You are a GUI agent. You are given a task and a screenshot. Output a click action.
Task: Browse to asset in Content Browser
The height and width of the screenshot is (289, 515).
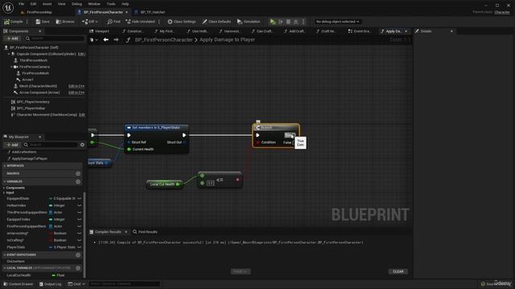click(65, 22)
